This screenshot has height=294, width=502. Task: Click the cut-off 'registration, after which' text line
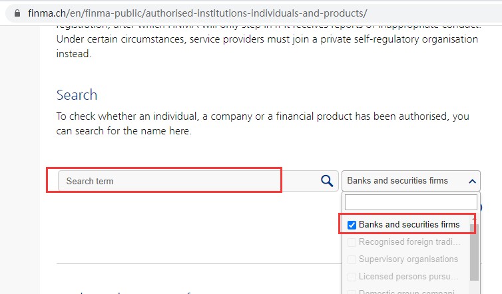(x=266, y=26)
